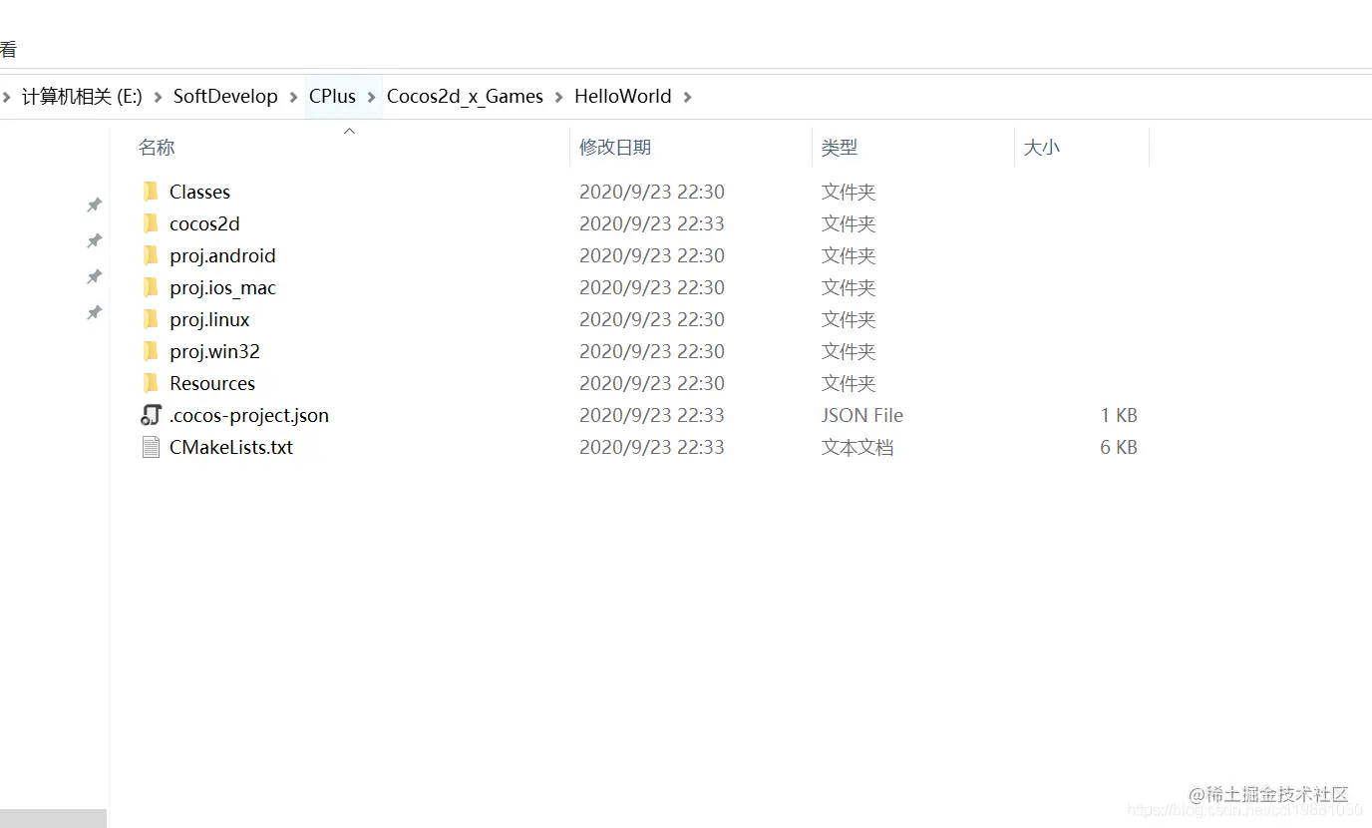Select the proj.android folder icon

coord(151,255)
